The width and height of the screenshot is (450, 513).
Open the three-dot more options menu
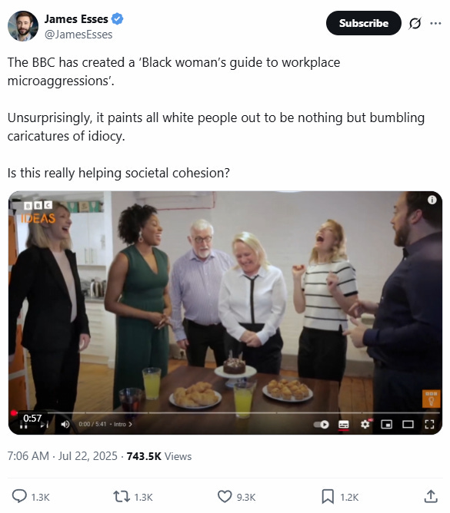[435, 23]
